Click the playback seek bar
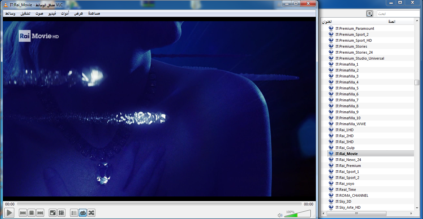 pos(159,204)
